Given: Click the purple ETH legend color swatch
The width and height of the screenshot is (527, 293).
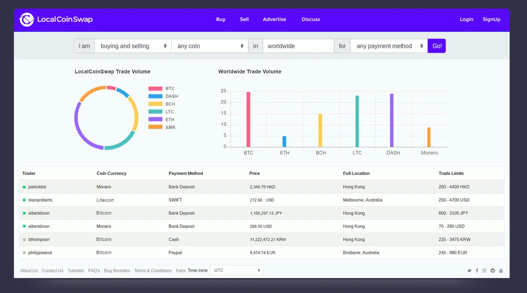Looking at the screenshot, I should coord(156,120).
